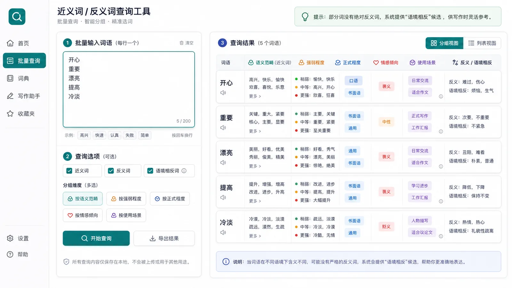Play pronunciation audio for 开心
Viewport: 512px width, 288px height.
(223, 93)
